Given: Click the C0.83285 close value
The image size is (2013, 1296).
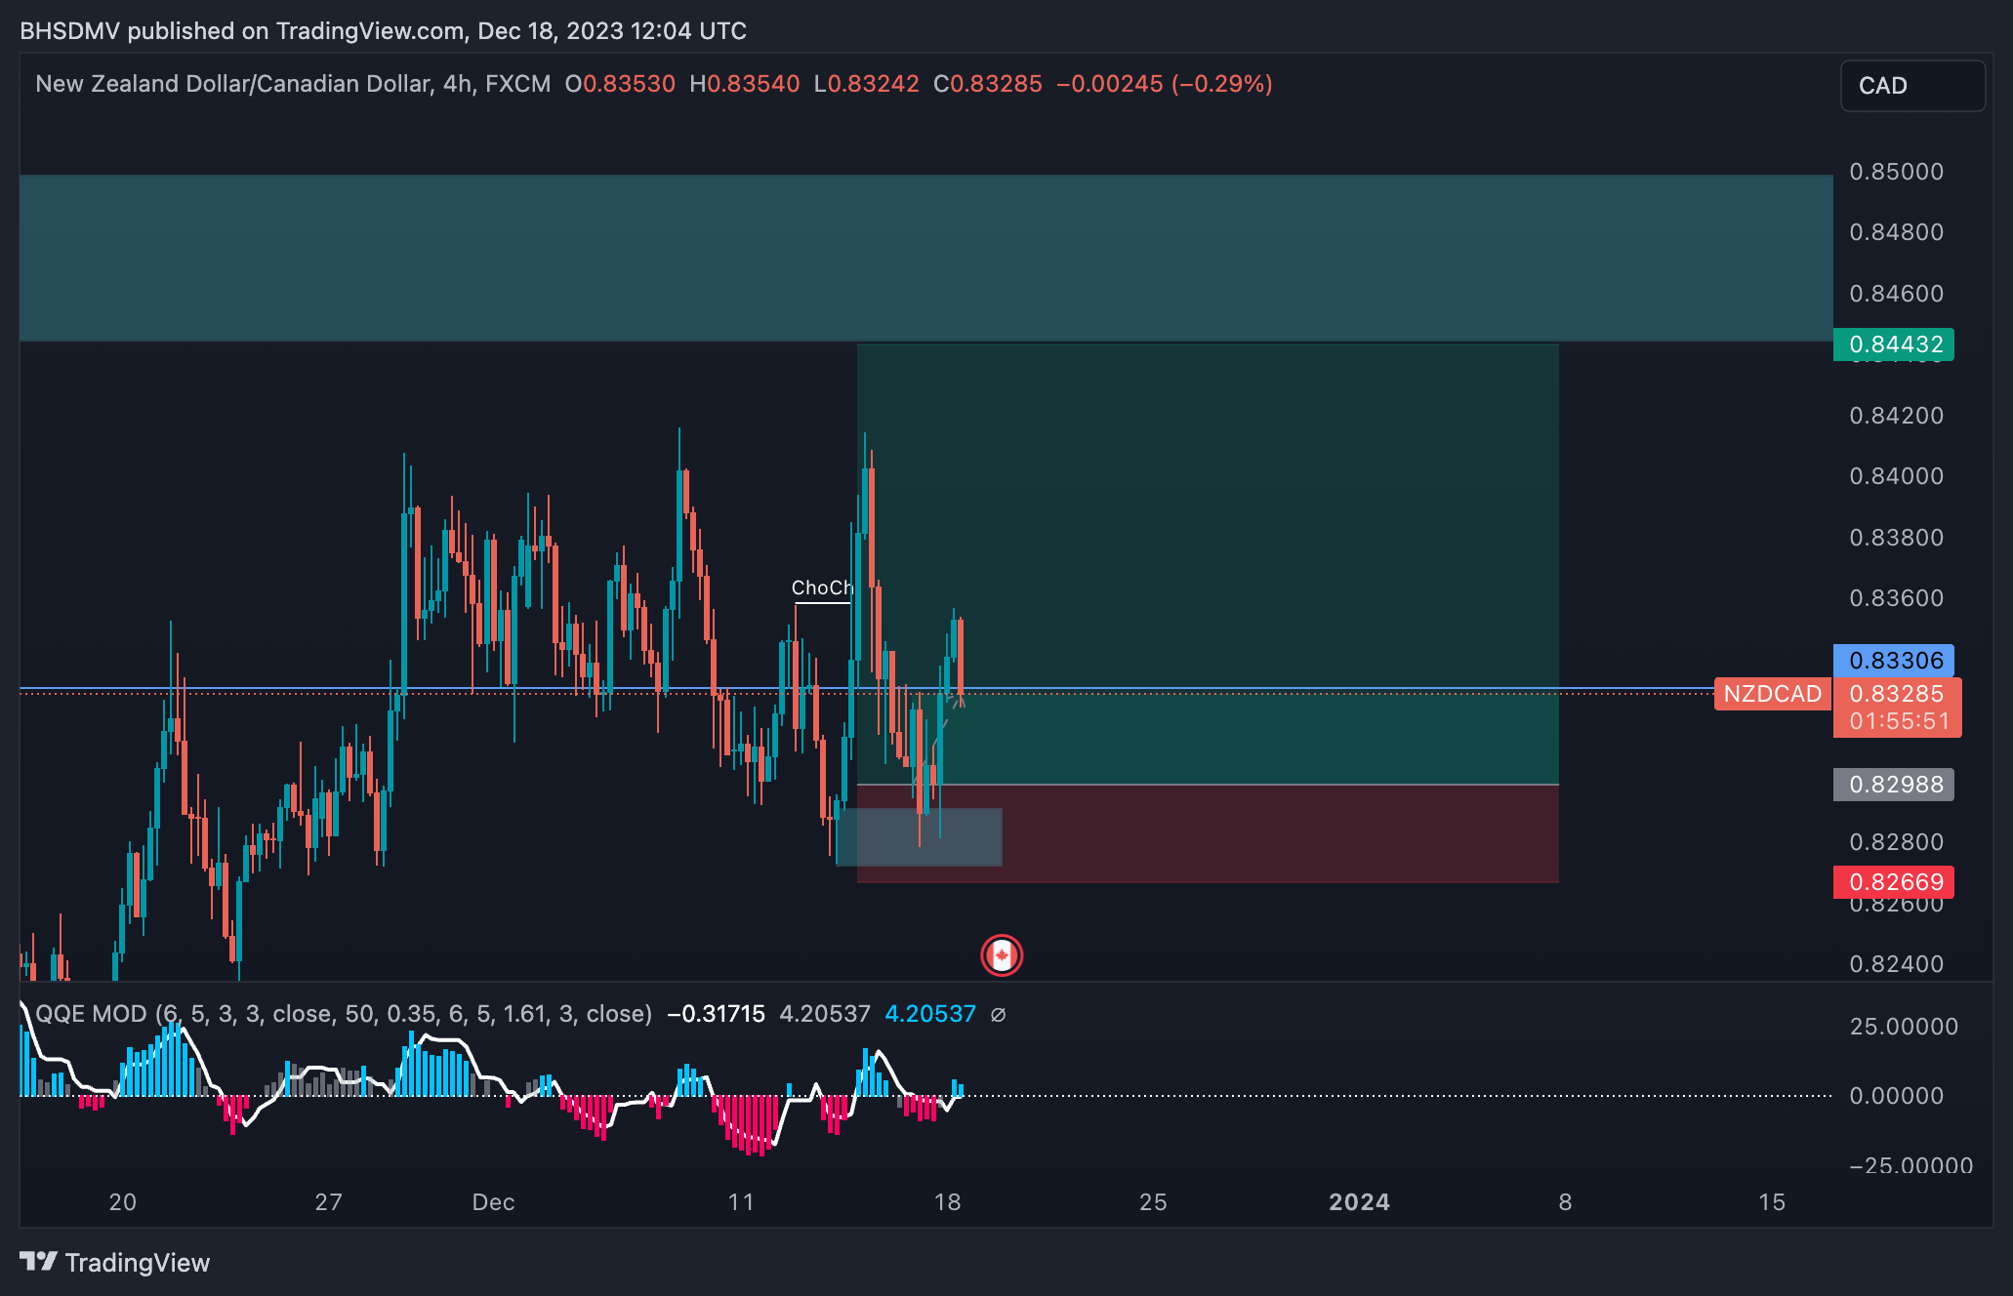Looking at the screenshot, I should 988,84.
